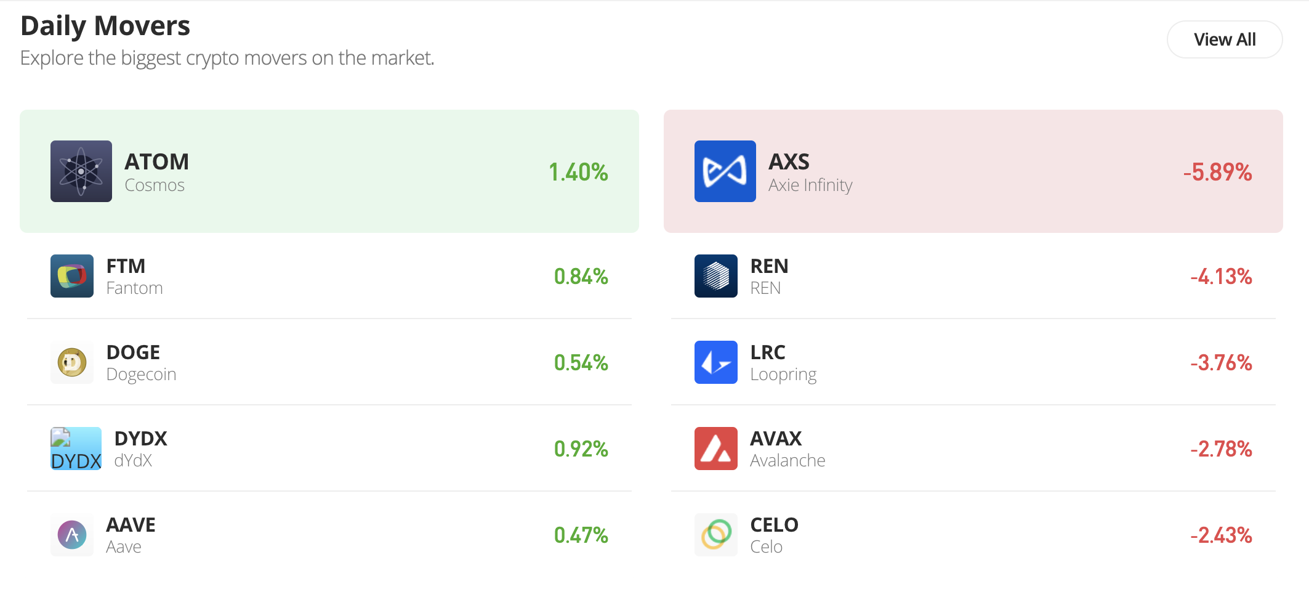Select the Loopring LRC blue icon
Image resolution: width=1309 pixels, height=589 pixels.
point(715,362)
